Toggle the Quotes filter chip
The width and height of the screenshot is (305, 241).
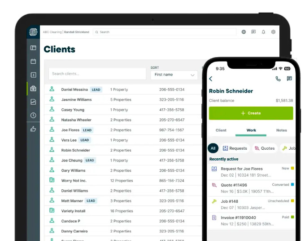point(264,148)
